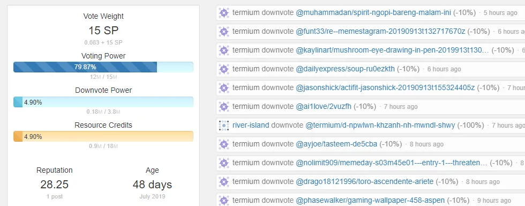
Task: Click the Age value '48 days'
Action: [x=152, y=185]
